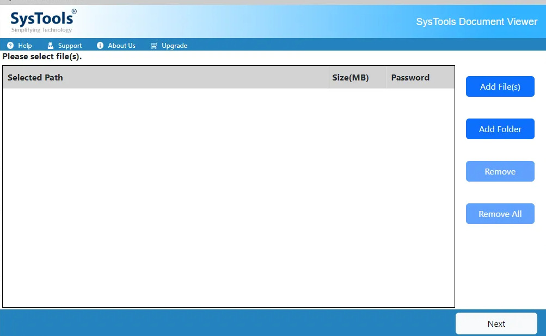Click the About Us info icon
Viewport: 546px width, 336px height.
pyautogui.click(x=100, y=46)
